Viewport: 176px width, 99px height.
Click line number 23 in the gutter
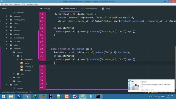click(42, 28)
